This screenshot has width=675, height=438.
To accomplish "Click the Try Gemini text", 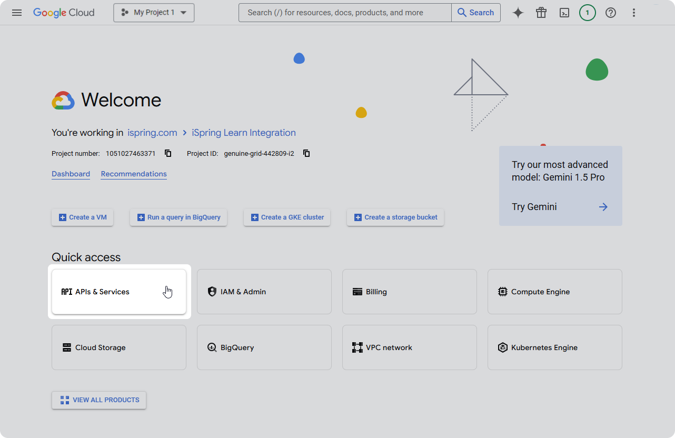I will pos(534,207).
